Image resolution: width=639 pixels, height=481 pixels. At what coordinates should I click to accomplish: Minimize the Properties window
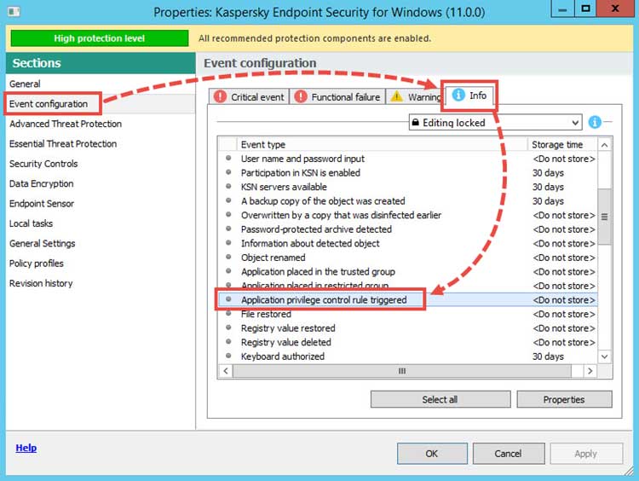(563, 9)
